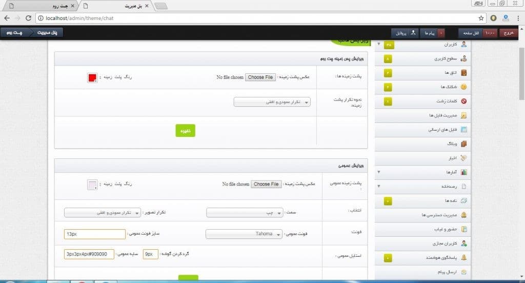Open the Profile (پروفایل) top bar item

[405, 33]
